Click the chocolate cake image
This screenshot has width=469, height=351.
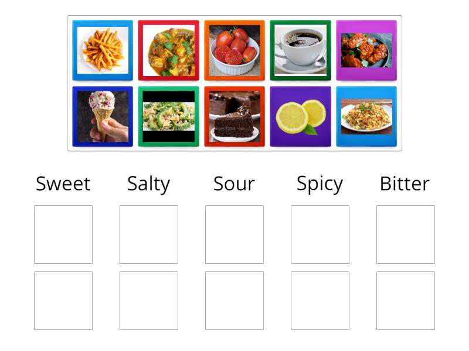[x=235, y=116]
